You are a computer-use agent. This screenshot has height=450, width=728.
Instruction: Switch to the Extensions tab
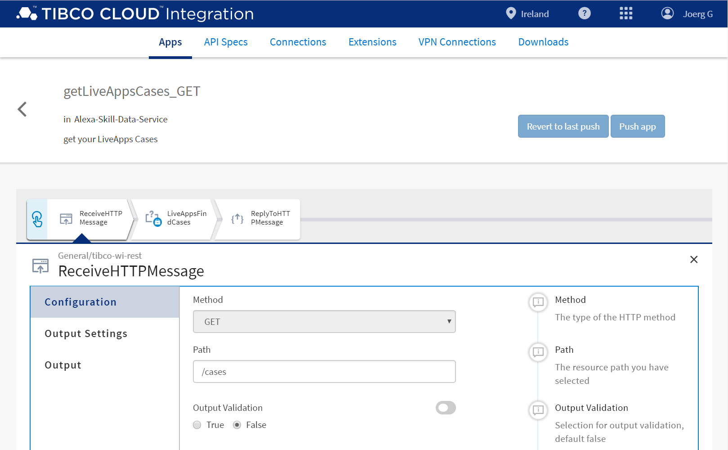372,42
